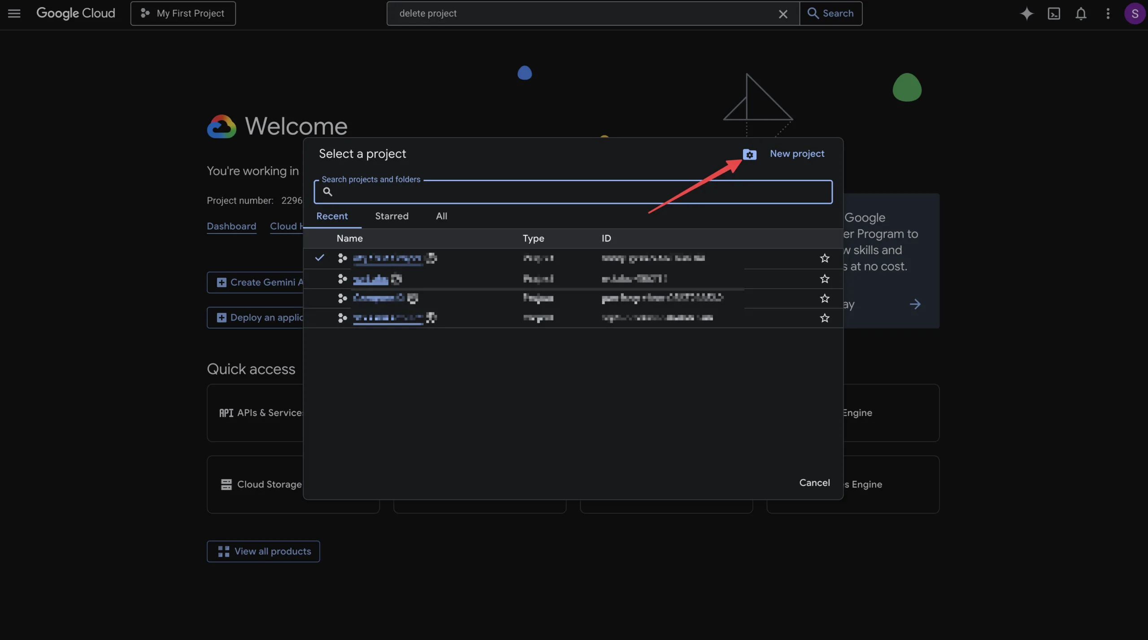
Task: Open the Cloud Storage quick access card
Action: click(255, 484)
